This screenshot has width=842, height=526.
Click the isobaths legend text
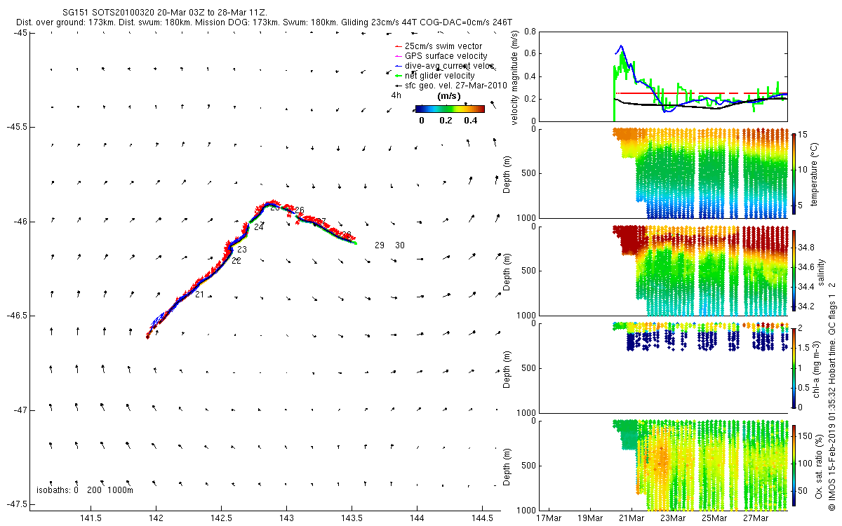[84, 490]
